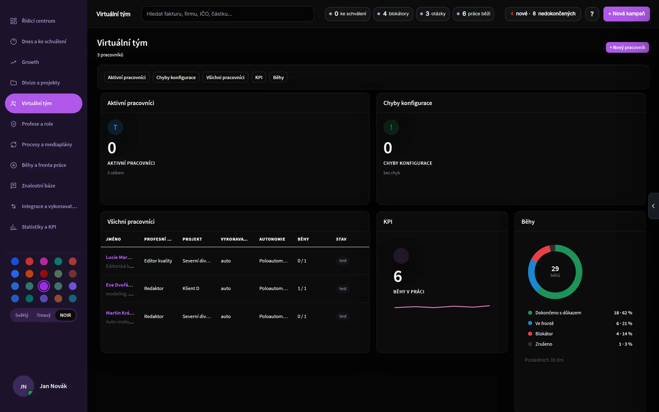Open the 3 otázky status pill
Screen dimensions: 659x412
click(433, 14)
